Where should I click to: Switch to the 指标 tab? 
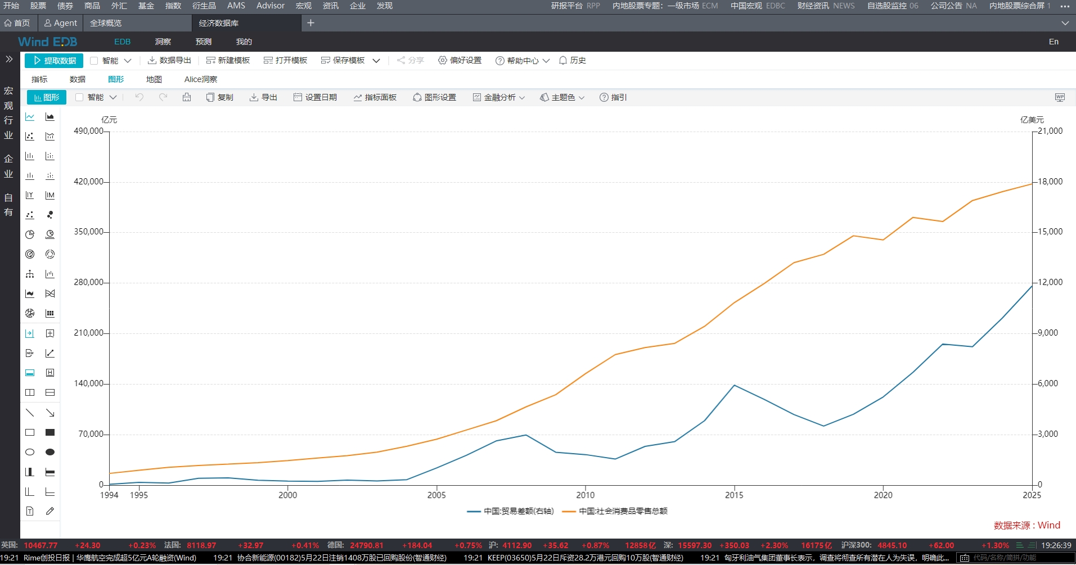pos(39,79)
